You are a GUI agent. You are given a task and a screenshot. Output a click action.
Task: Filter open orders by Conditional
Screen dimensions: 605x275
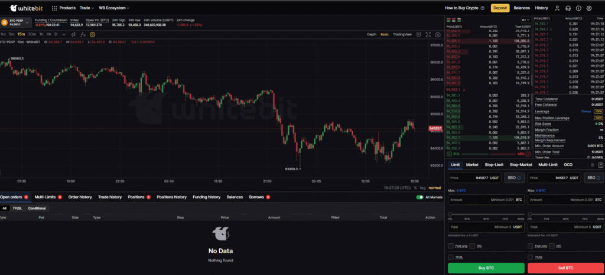(x=37, y=208)
